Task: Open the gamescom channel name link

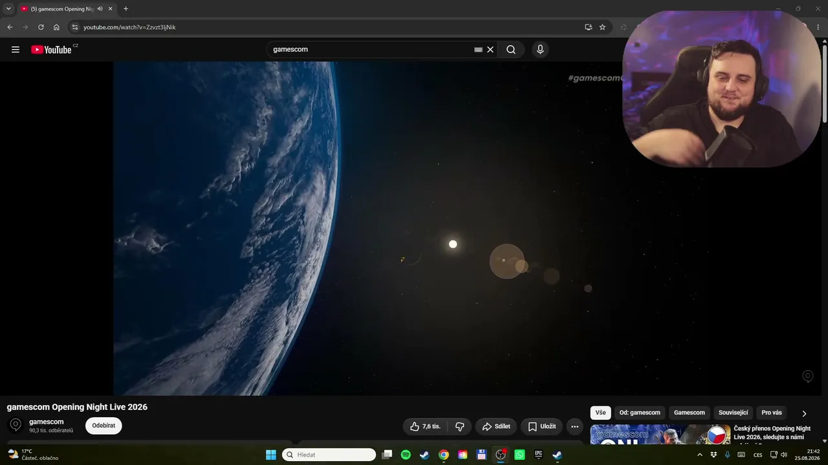Action: (x=47, y=422)
